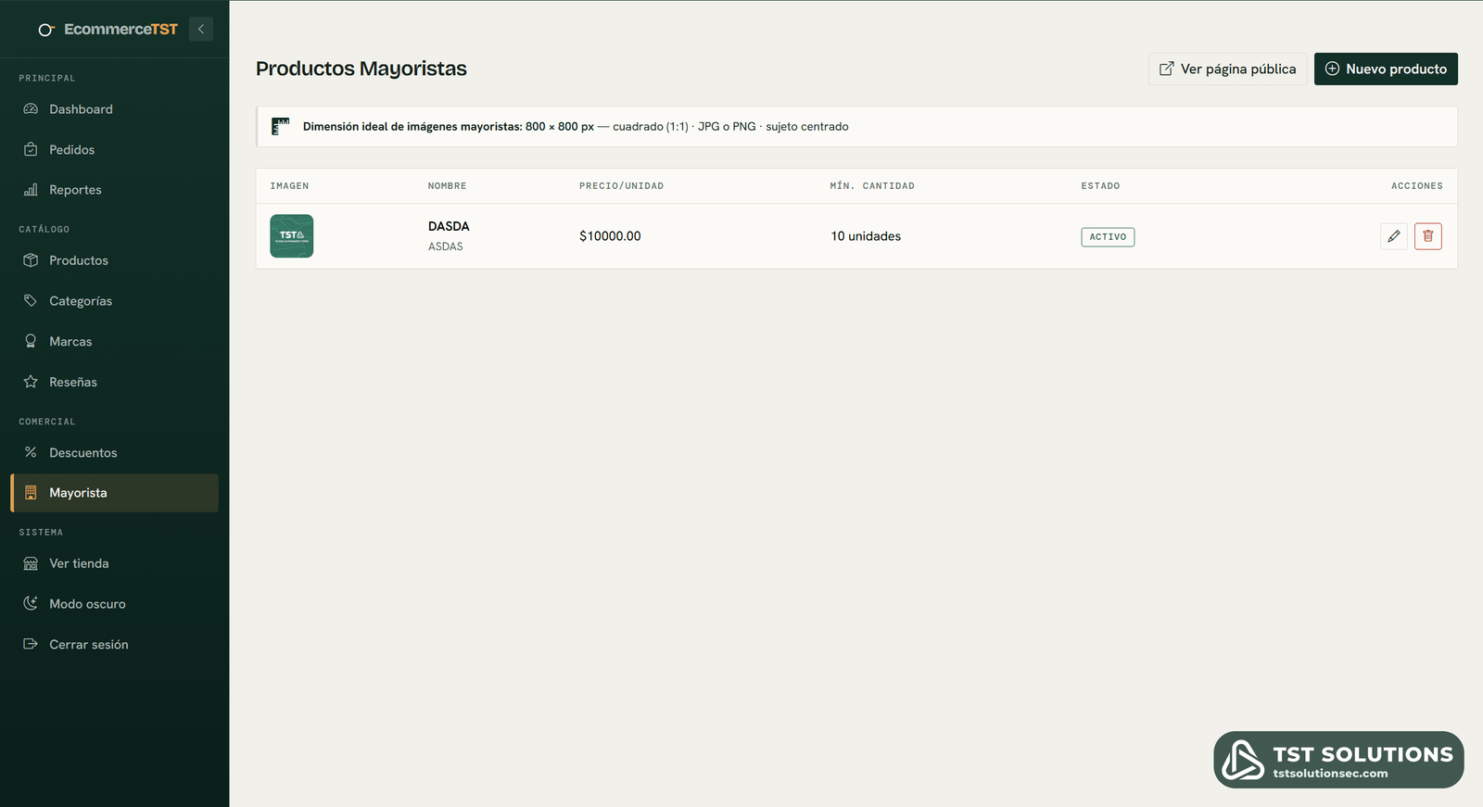
Task: Click the Productos box icon
Action: click(31, 260)
